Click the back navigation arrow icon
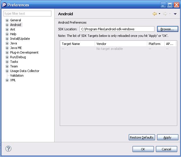Image resolution: width=181 pixels, height=157 pixels. 155,14
